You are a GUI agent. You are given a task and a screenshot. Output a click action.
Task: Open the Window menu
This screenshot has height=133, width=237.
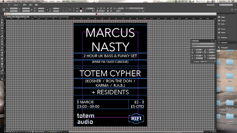(x=66, y=1)
